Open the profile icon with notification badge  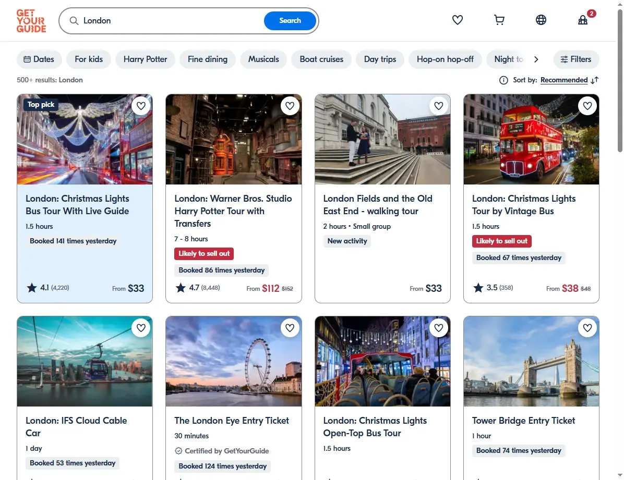tap(583, 20)
